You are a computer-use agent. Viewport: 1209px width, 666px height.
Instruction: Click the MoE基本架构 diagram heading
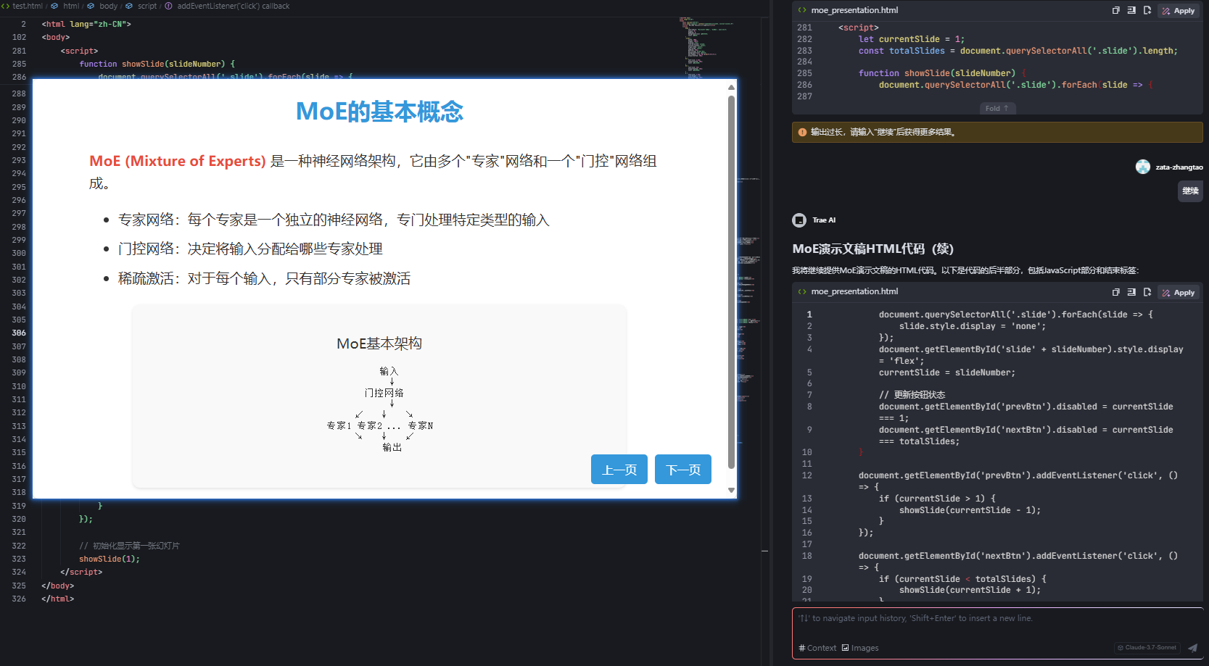pos(379,344)
